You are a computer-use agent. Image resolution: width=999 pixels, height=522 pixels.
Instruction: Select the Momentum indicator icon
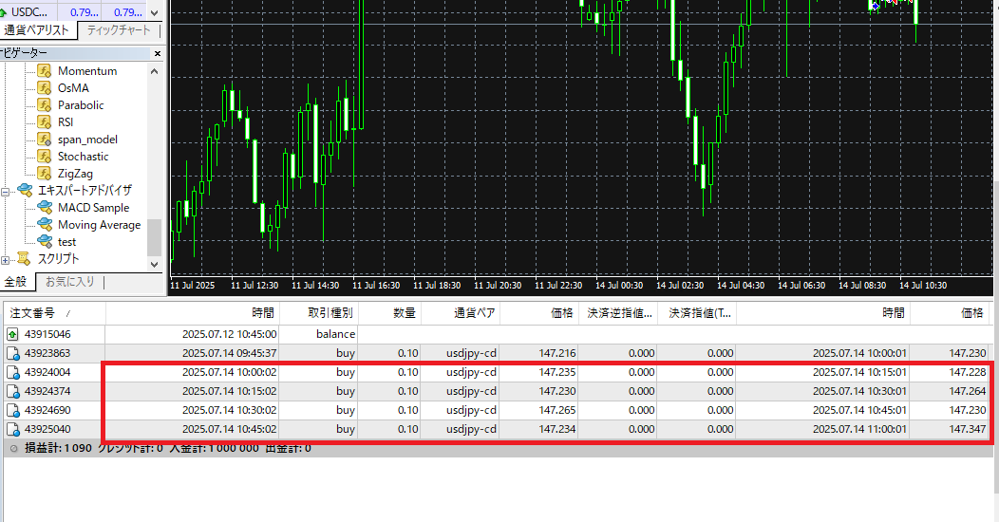click(x=44, y=71)
